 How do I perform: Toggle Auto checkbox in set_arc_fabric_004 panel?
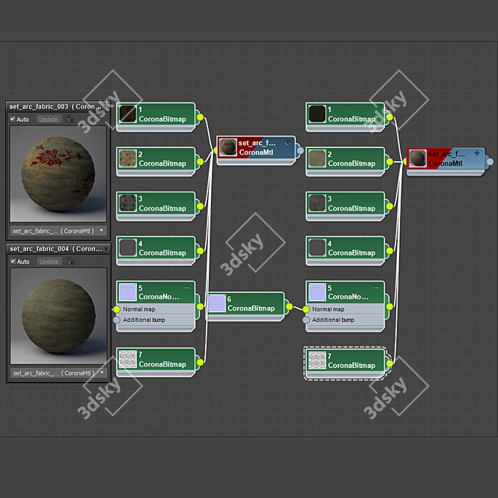13,261
